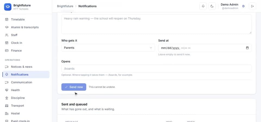This screenshot has height=122, width=261.
Task: Click the Notifications bell icon in sidebar
Action: (7, 75)
